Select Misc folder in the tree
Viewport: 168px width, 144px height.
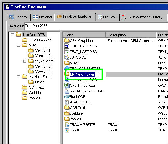coord(32,45)
